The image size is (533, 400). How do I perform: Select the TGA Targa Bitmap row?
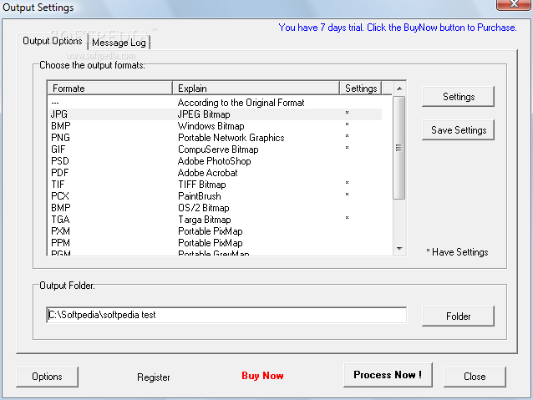216,220
